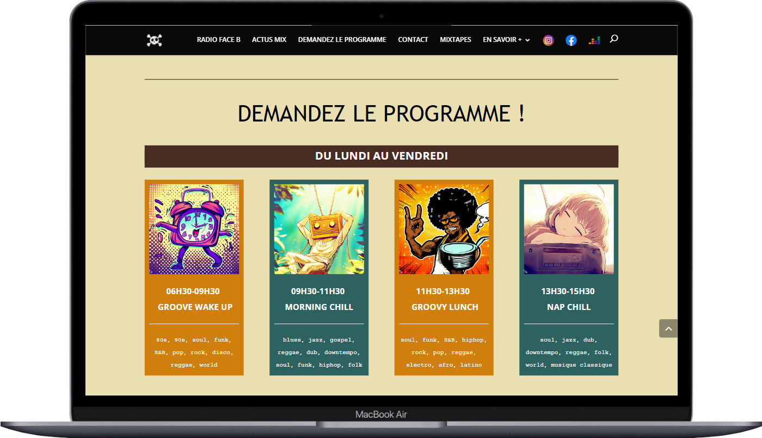Click the GROOVE WAKE UP title
Screen dimensions: 762x438
(x=195, y=307)
